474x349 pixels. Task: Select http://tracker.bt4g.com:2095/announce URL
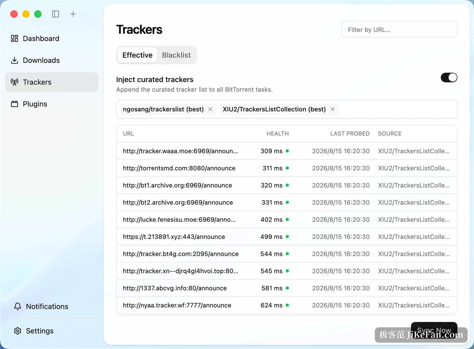(181, 254)
